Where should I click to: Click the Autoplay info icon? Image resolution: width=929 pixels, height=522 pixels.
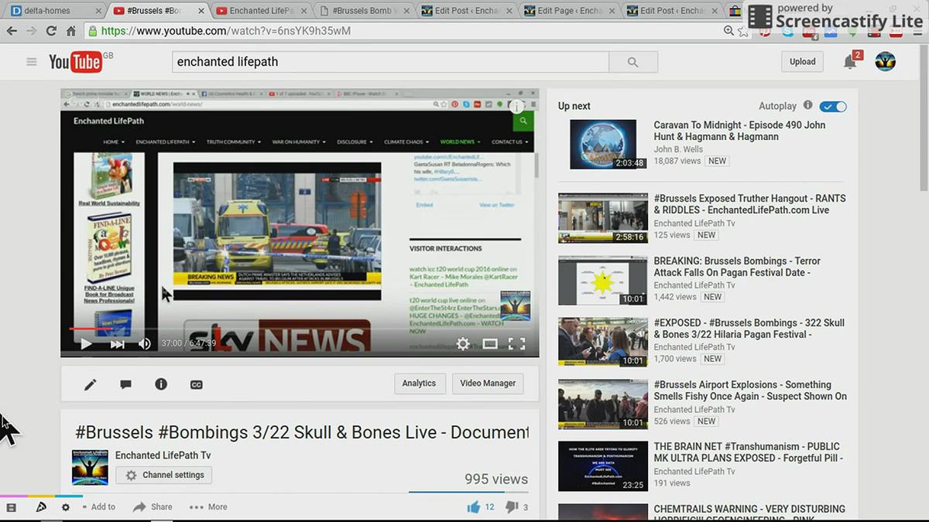click(807, 105)
